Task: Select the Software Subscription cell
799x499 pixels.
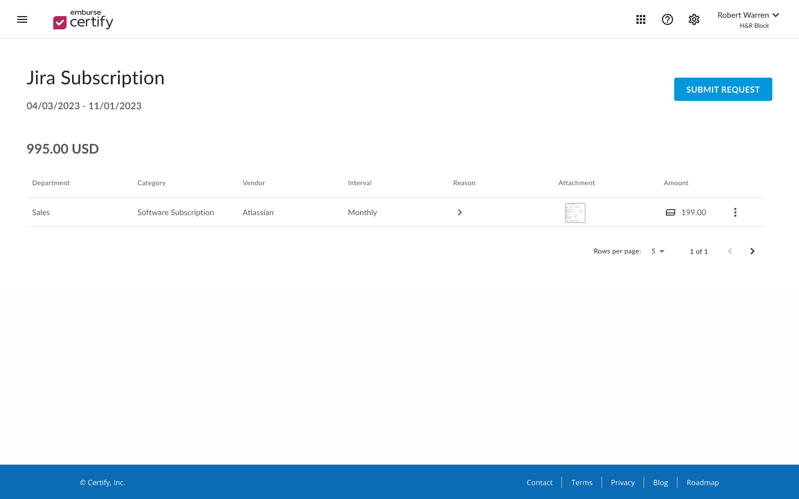Action: 175,212
